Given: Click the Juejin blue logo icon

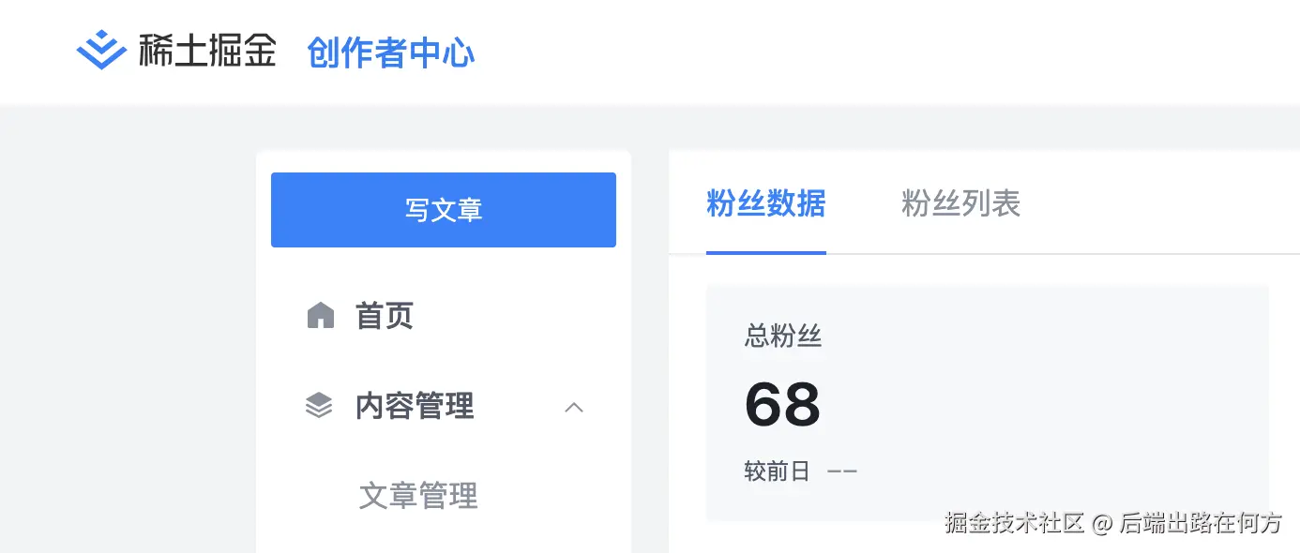Looking at the screenshot, I should tap(101, 50).
